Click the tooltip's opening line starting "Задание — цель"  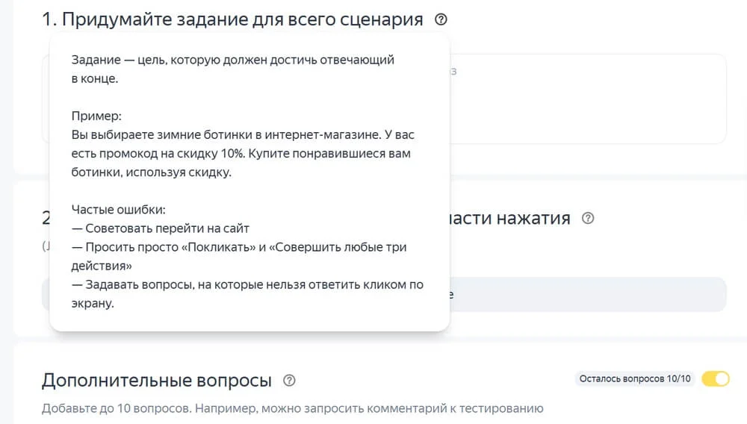[232, 60]
